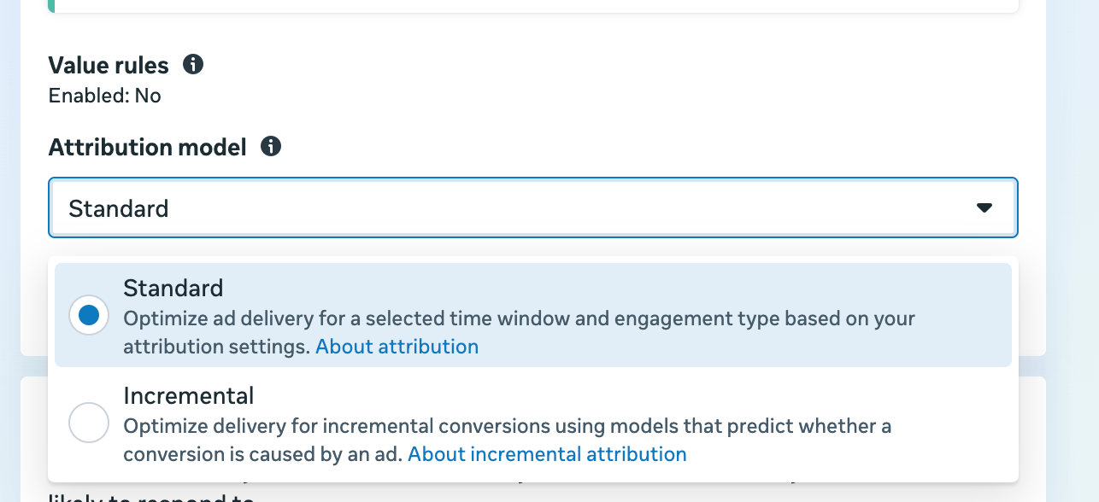1099x502 pixels.
Task: Select the Incremental radio button
Action: click(89, 422)
